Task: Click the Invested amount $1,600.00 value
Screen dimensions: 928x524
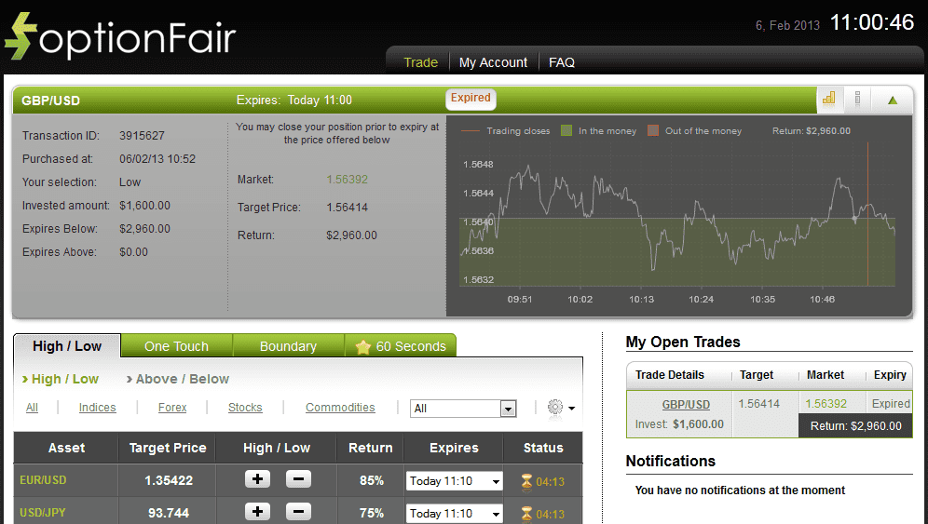Action: coord(144,205)
